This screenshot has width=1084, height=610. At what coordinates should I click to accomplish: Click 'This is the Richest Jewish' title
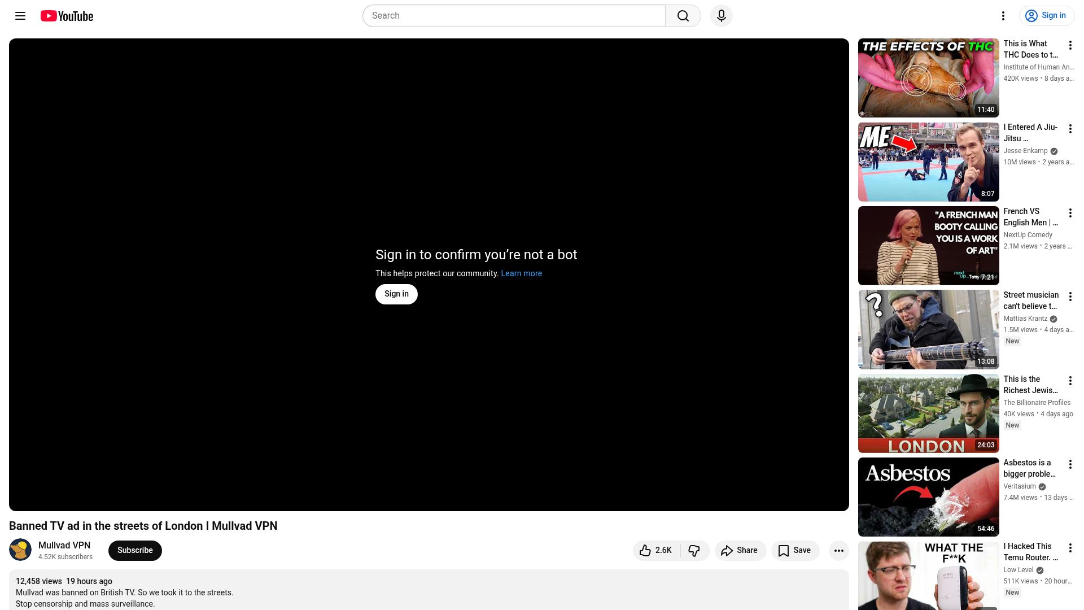pos(1030,385)
